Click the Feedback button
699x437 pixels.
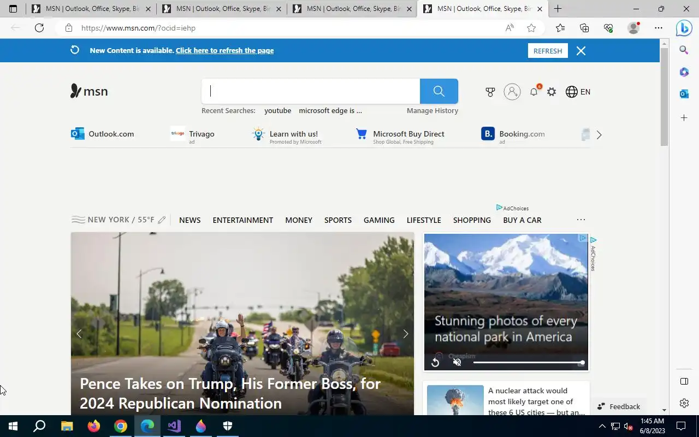[619, 406]
